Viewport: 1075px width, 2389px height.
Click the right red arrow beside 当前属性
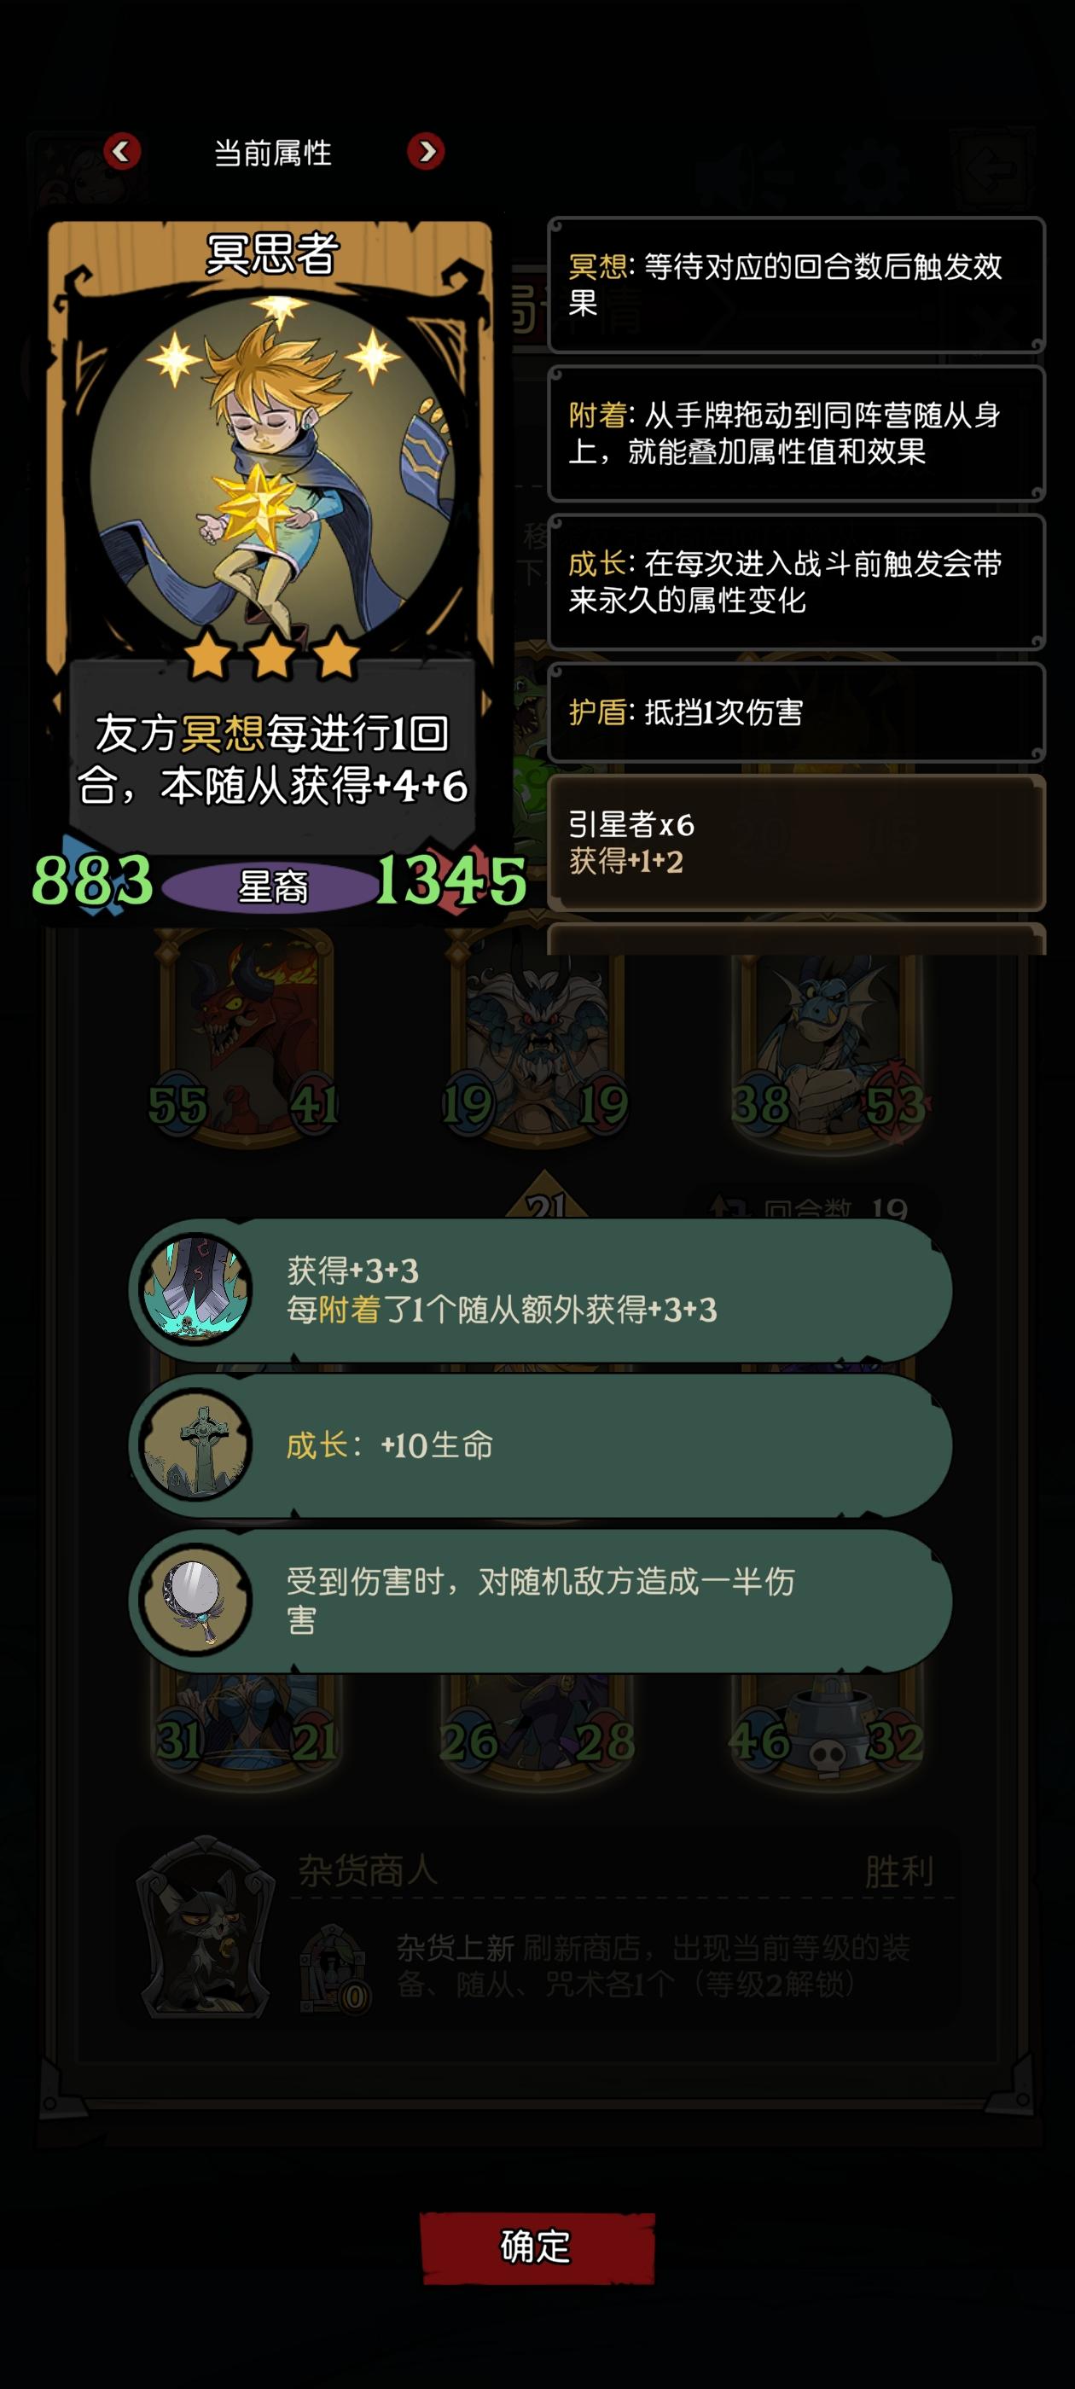point(426,151)
